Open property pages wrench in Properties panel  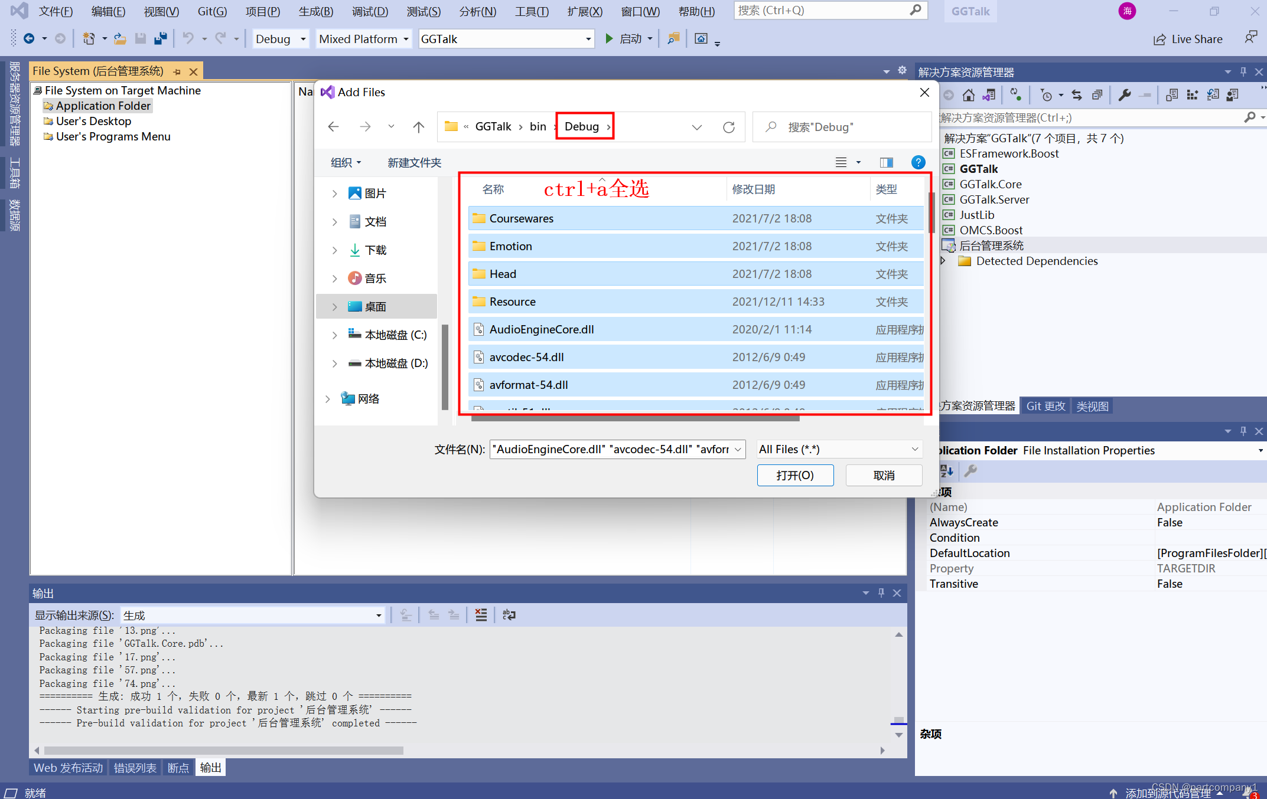970,471
